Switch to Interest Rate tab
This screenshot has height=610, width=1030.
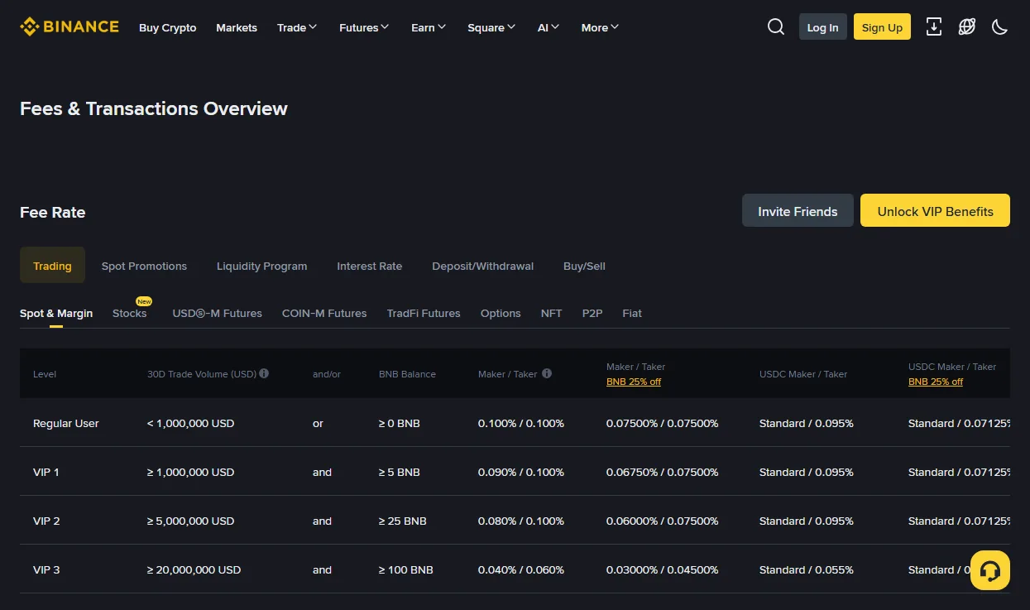pyautogui.click(x=370, y=266)
